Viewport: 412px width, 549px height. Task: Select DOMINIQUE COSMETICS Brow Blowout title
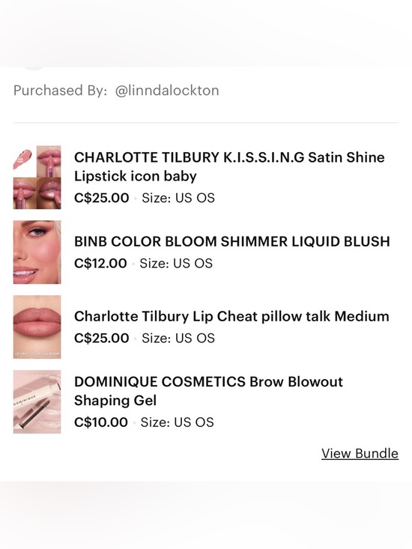(x=208, y=391)
